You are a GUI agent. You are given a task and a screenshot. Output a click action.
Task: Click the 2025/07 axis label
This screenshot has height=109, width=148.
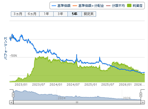[108, 84]
